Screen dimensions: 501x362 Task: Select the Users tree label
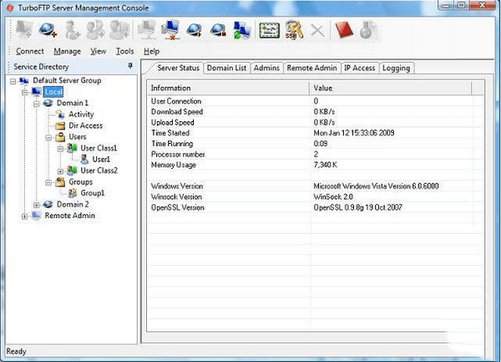78,137
